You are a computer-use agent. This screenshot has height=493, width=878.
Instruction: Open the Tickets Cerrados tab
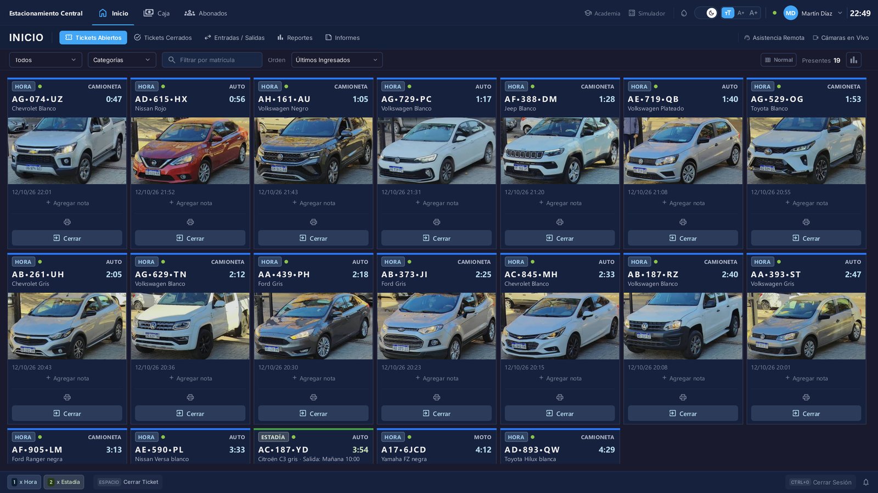click(163, 38)
